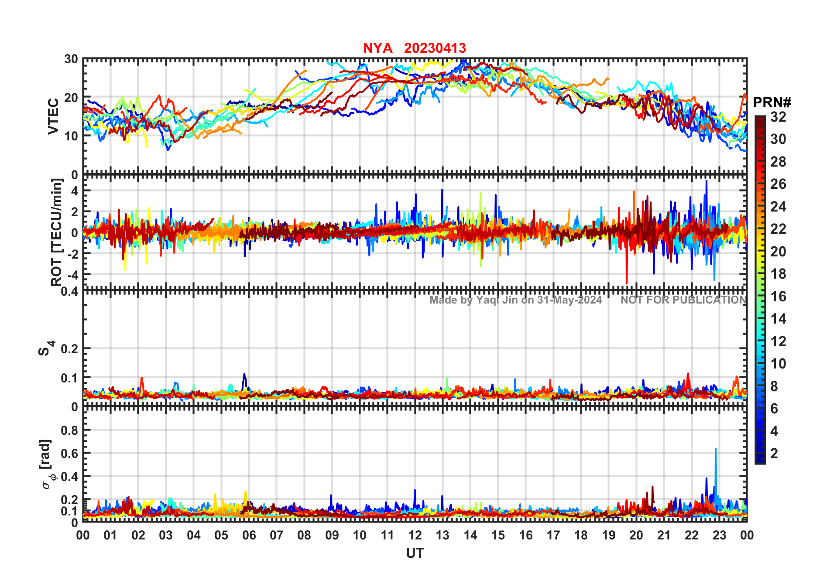This screenshot has width=830, height=580.
Task: Click UT axis tick label 05
Action: coord(221,536)
